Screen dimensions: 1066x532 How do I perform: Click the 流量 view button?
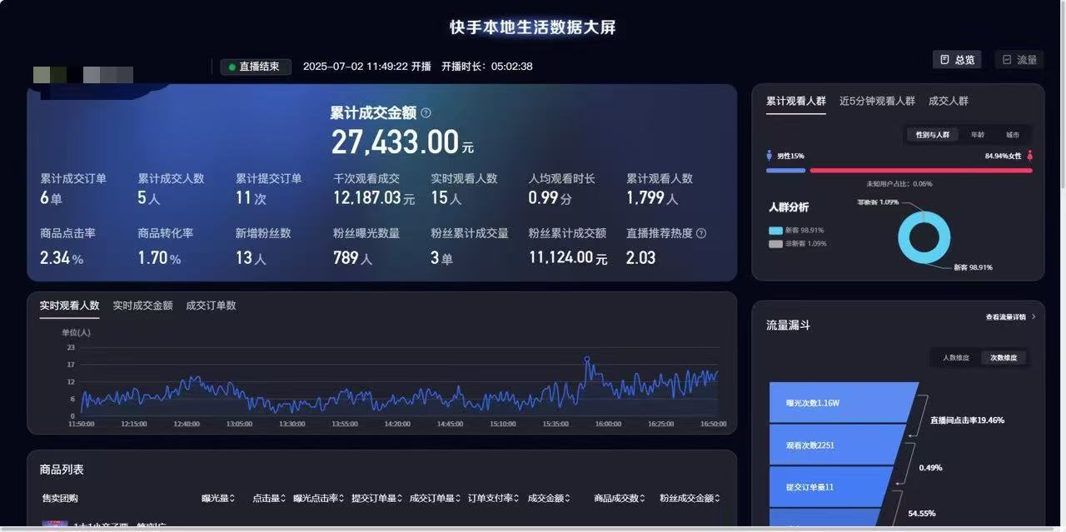point(1019,60)
